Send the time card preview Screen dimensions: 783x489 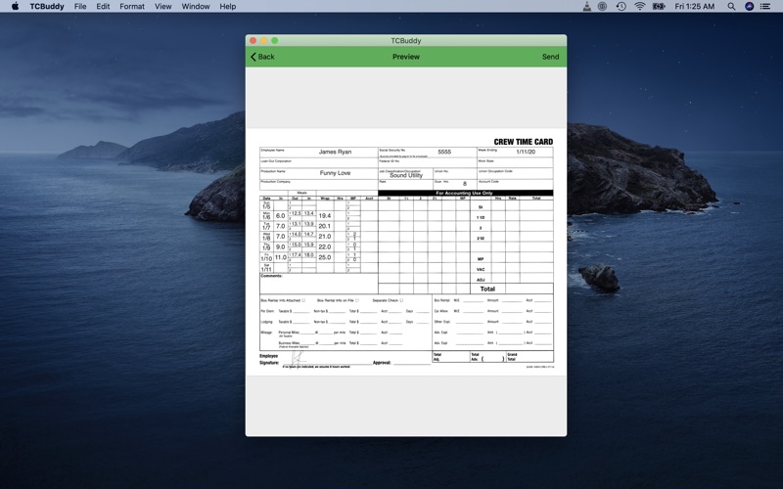550,57
